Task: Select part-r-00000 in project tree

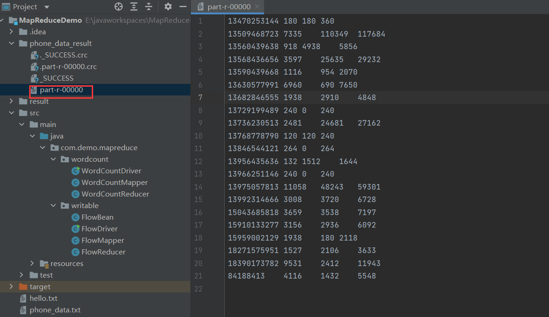Action: click(61, 89)
